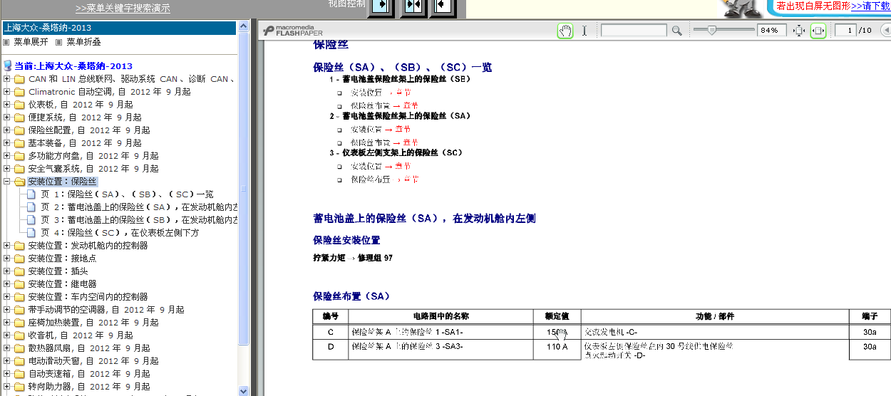The image size is (891, 396).
Task: Select 座椅加热装置 folder
Action: click(x=93, y=323)
